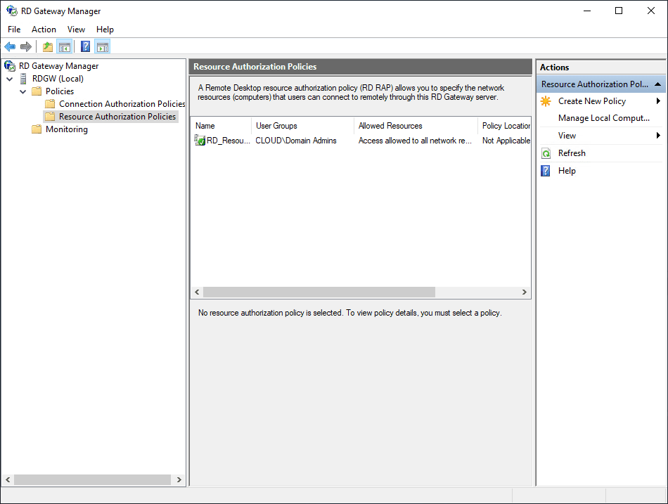Click the Create New Policy star icon

[x=546, y=101]
